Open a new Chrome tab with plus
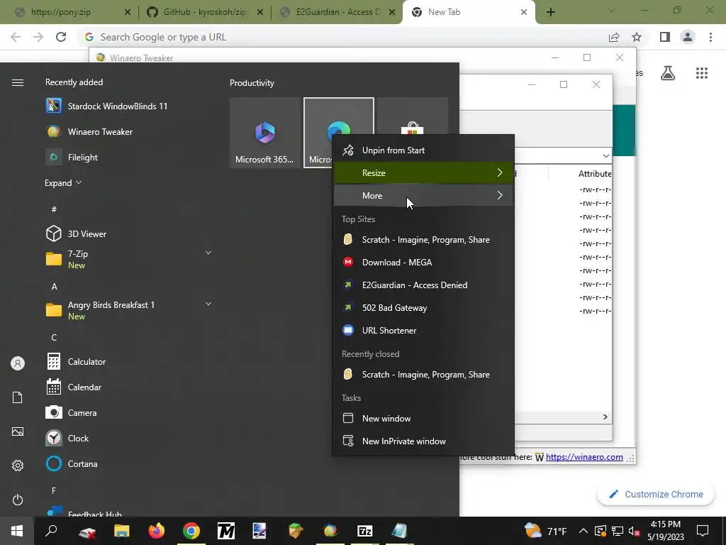The image size is (726, 545). pyautogui.click(x=550, y=12)
